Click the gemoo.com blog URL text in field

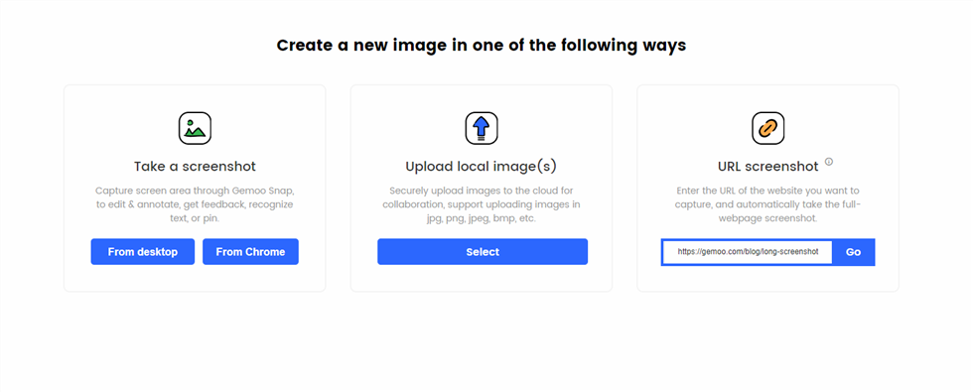[748, 252]
